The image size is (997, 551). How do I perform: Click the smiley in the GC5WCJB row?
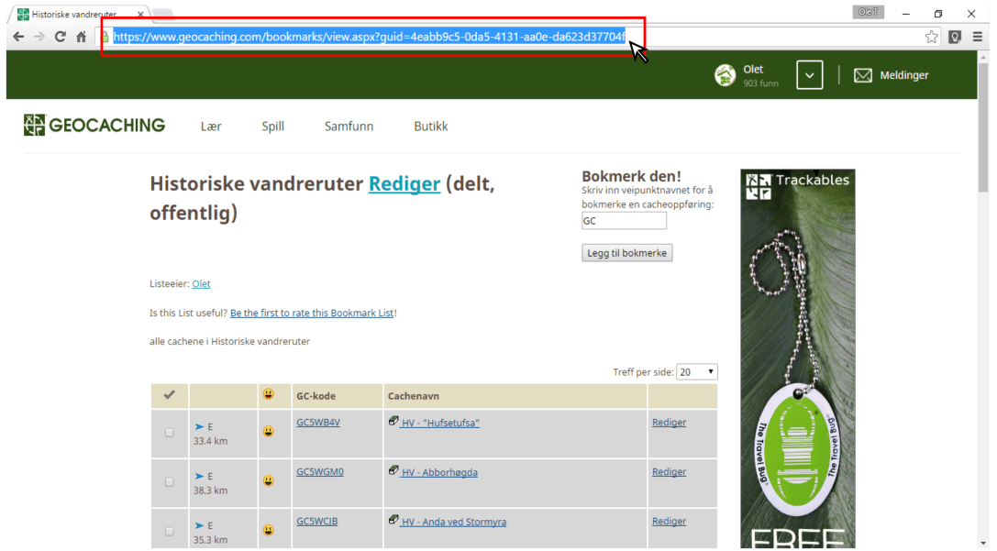click(269, 530)
